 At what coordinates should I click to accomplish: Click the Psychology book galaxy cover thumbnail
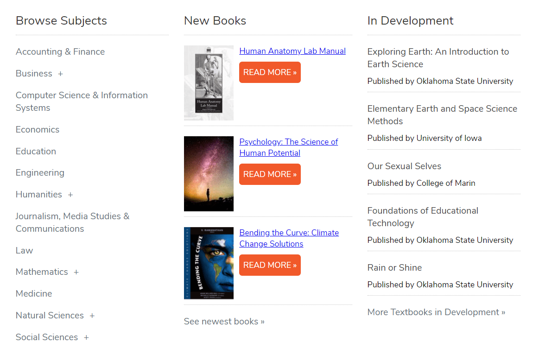tap(209, 174)
